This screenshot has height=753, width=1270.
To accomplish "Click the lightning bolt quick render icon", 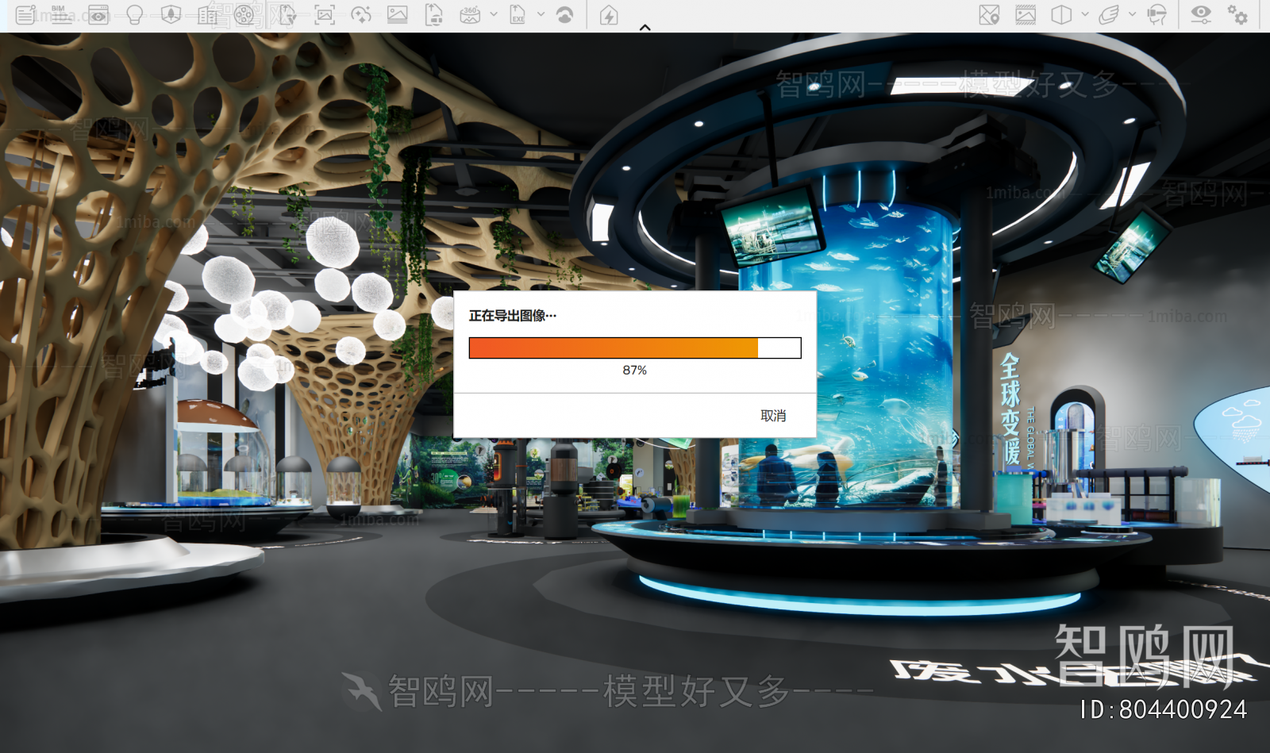I will [x=609, y=15].
